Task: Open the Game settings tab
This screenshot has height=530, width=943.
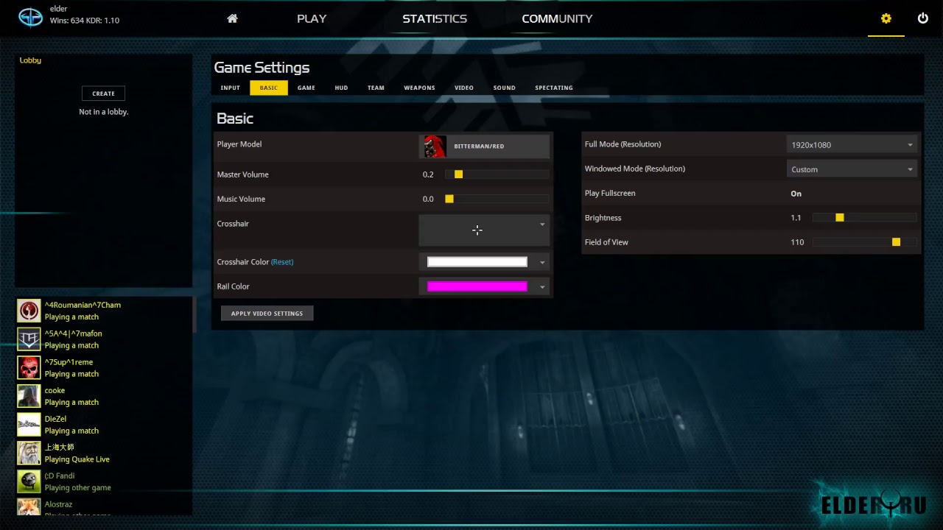Action: point(306,88)
